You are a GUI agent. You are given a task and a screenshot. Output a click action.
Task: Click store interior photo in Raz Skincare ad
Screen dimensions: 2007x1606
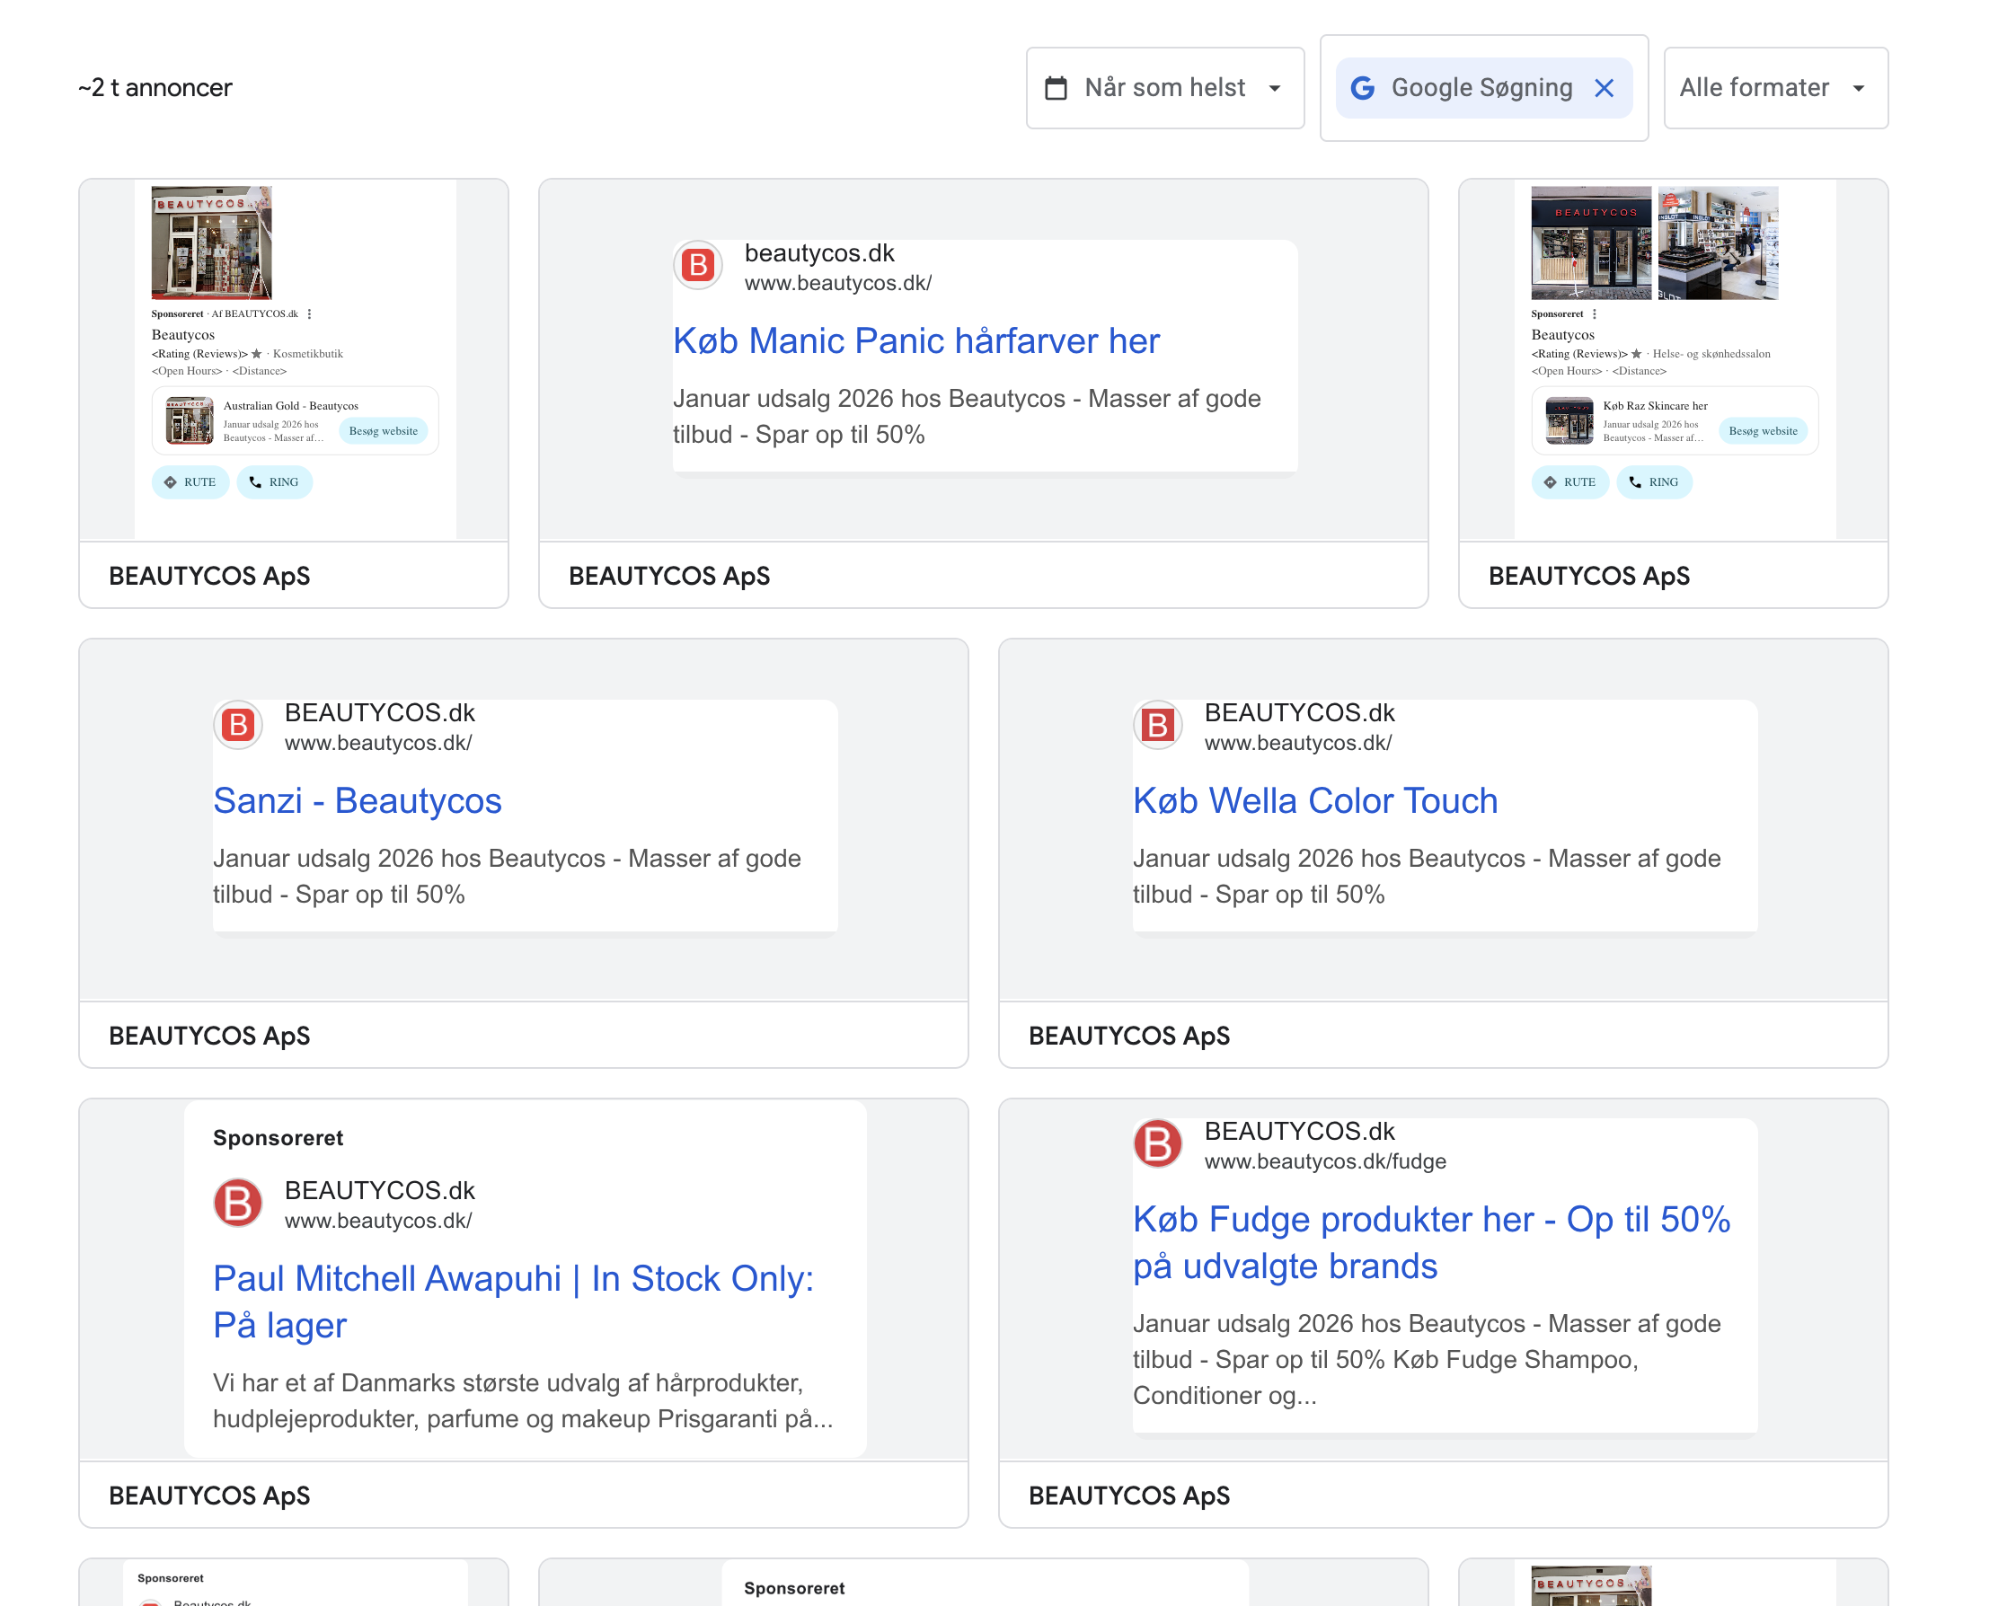[1718, 243]
